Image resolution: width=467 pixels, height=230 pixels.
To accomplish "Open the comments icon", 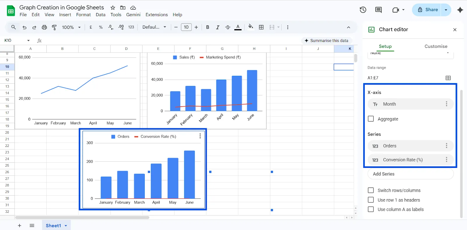I will [378, 10].
